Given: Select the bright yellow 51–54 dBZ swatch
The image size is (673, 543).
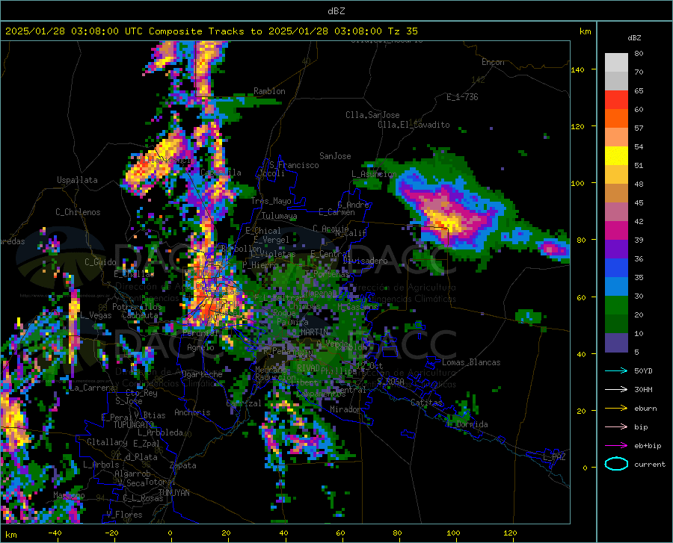Looking at the screenshot, I should (616, 156).
